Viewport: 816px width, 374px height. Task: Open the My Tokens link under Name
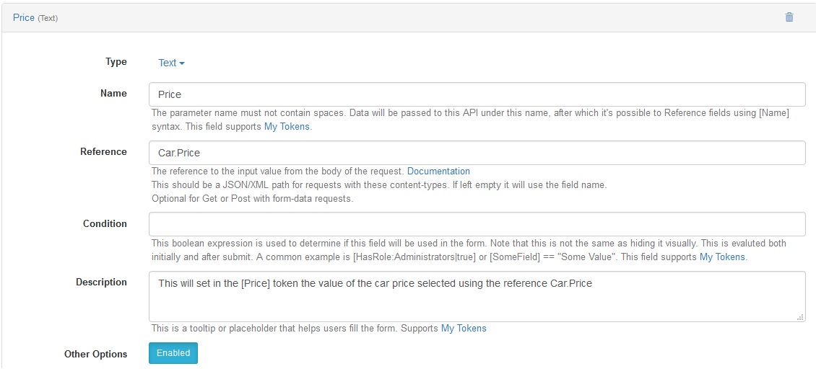(x=287, y=127)
